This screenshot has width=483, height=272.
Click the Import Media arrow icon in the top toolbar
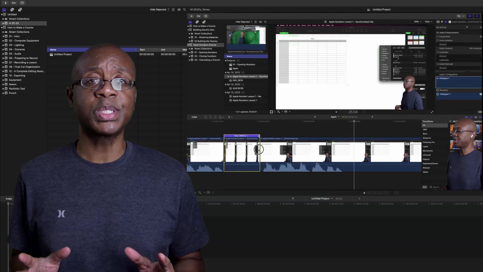tap(6, 3)
